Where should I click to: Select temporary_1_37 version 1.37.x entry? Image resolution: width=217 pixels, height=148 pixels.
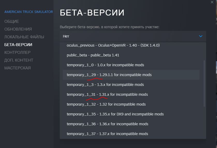tap(131, 134)
